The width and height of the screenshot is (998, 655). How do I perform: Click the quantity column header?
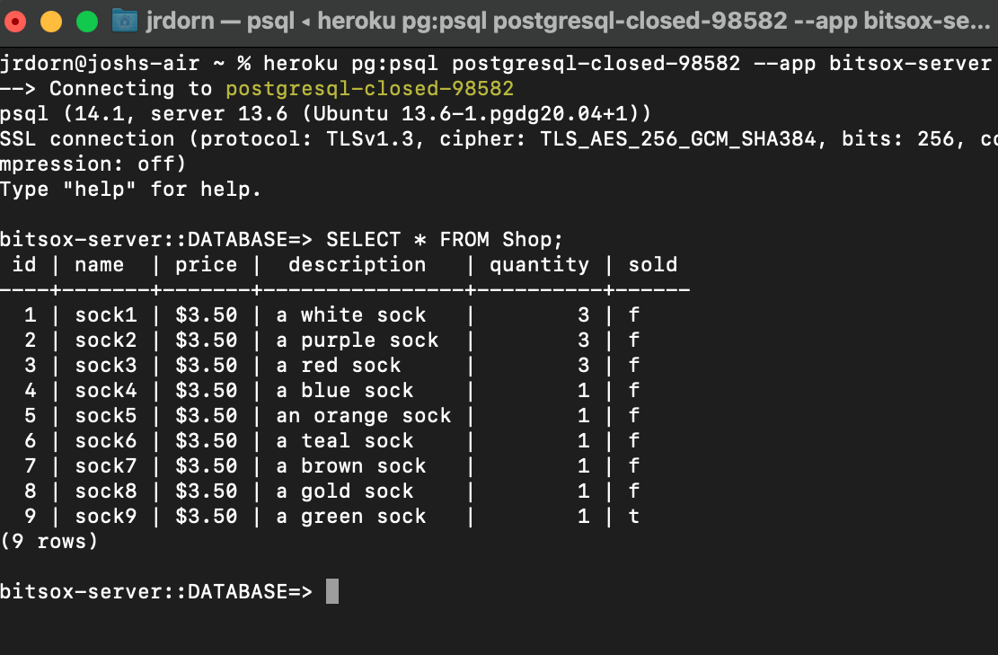[x=539, y=265]
